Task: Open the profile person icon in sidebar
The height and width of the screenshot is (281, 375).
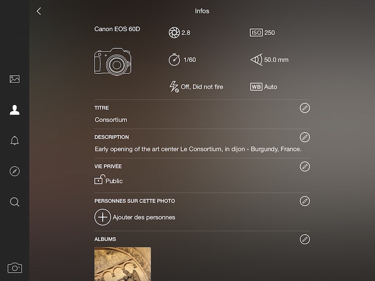Action: (15, 110)
